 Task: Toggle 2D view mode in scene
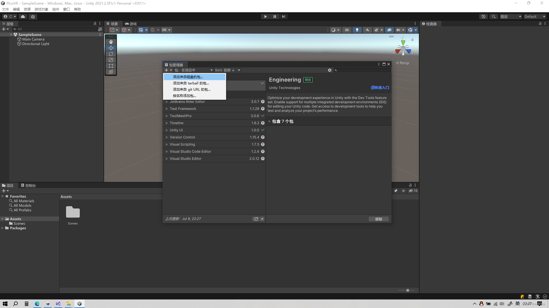click(347, 30)
